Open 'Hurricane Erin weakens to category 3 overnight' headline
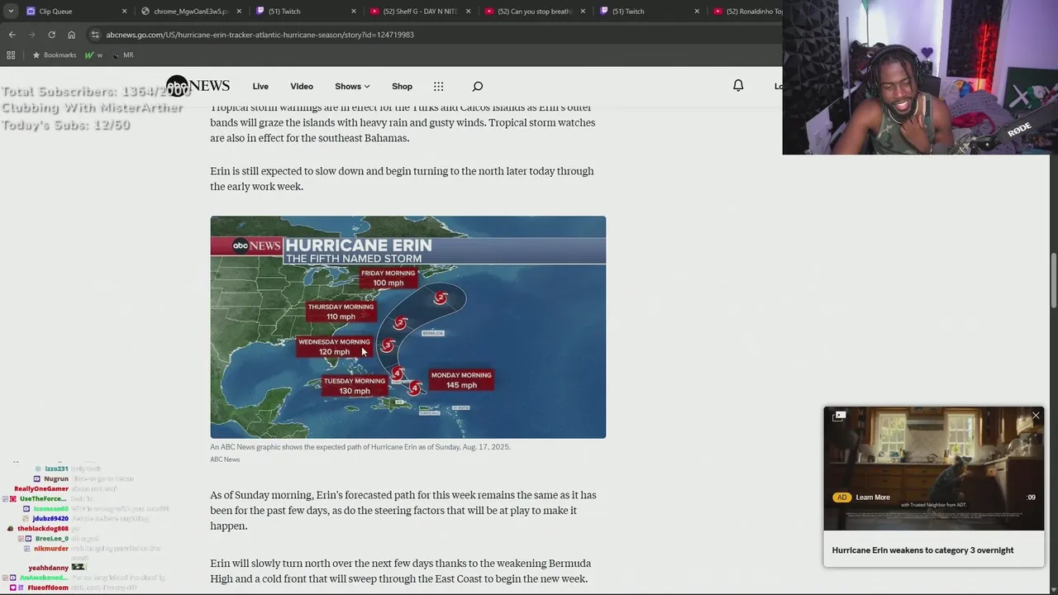1058x595 pixels. coord(922,550)
